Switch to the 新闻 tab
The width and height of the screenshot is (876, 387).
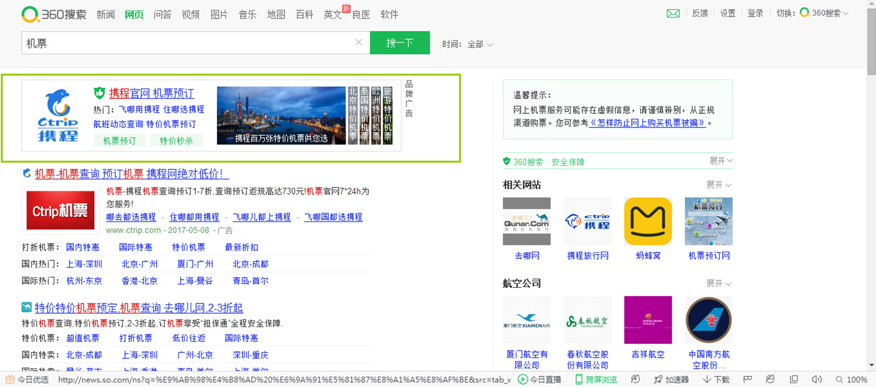click(x=106, y=15)
